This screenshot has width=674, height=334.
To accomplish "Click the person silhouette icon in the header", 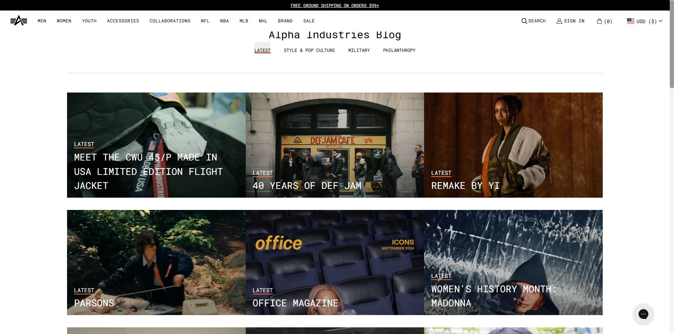I will coord(559,21).
